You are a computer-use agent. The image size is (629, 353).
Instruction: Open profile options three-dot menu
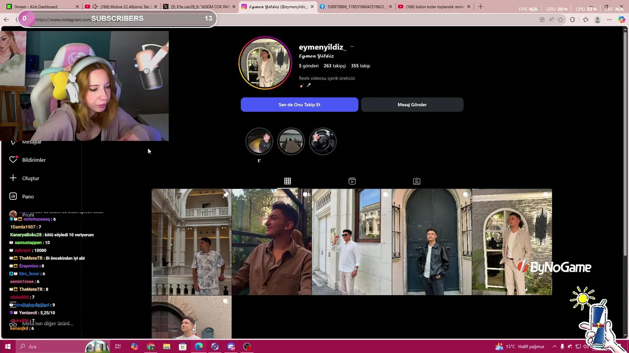[352, 47]
